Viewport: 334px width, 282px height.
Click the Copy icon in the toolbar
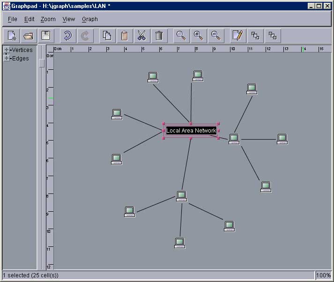click(x=107, y=36)
